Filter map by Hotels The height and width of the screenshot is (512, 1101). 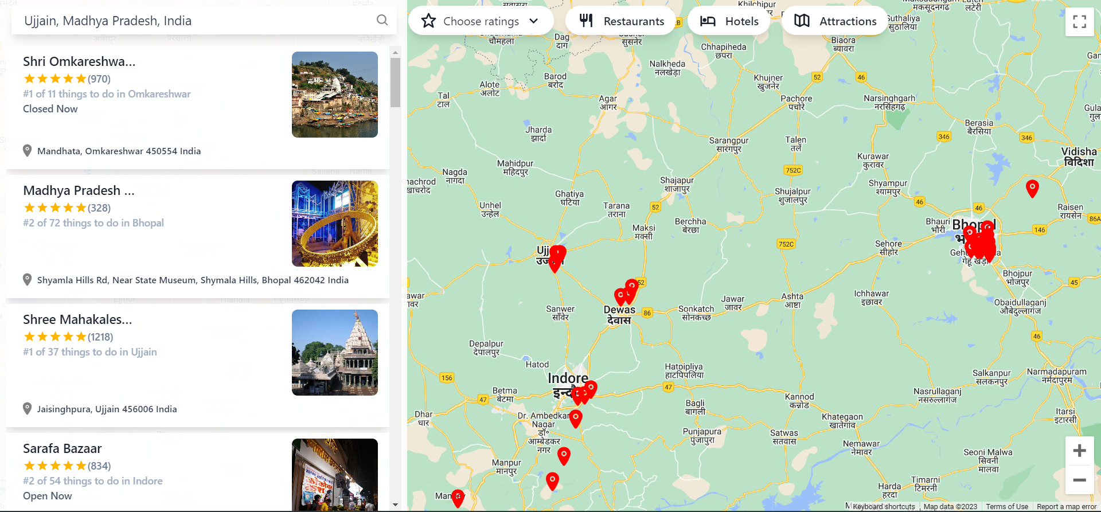pos(729,21)
